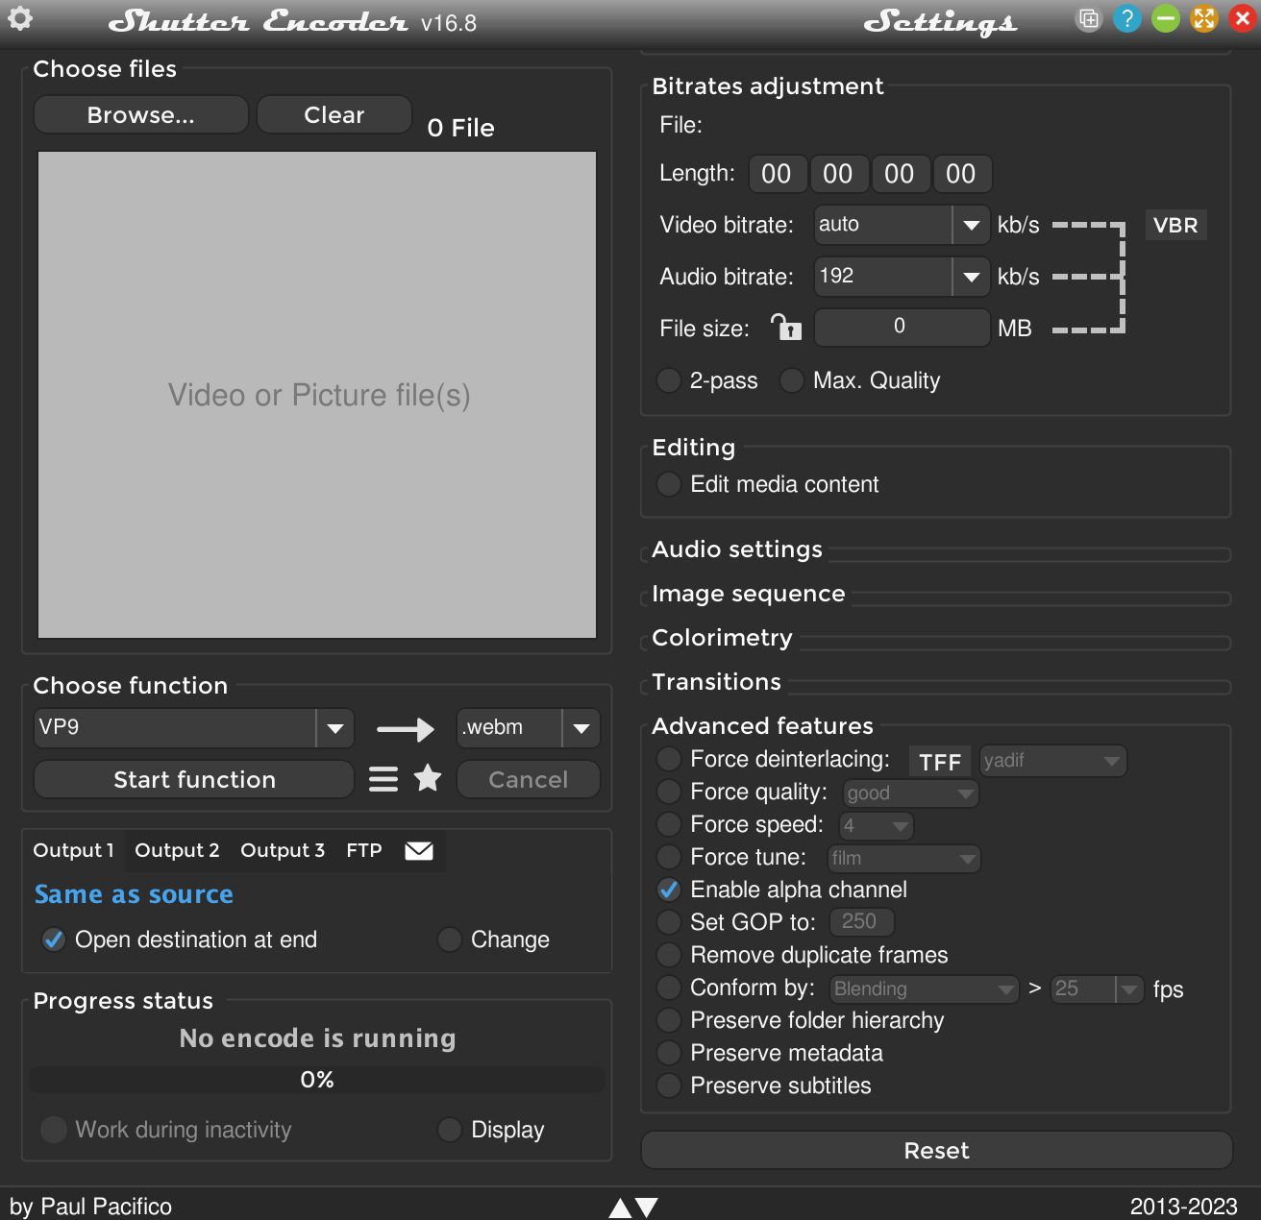This screenshot has height=1220, width=1261.
Task: Click the 0% progress bar
Action: [x=317, y=1080]
